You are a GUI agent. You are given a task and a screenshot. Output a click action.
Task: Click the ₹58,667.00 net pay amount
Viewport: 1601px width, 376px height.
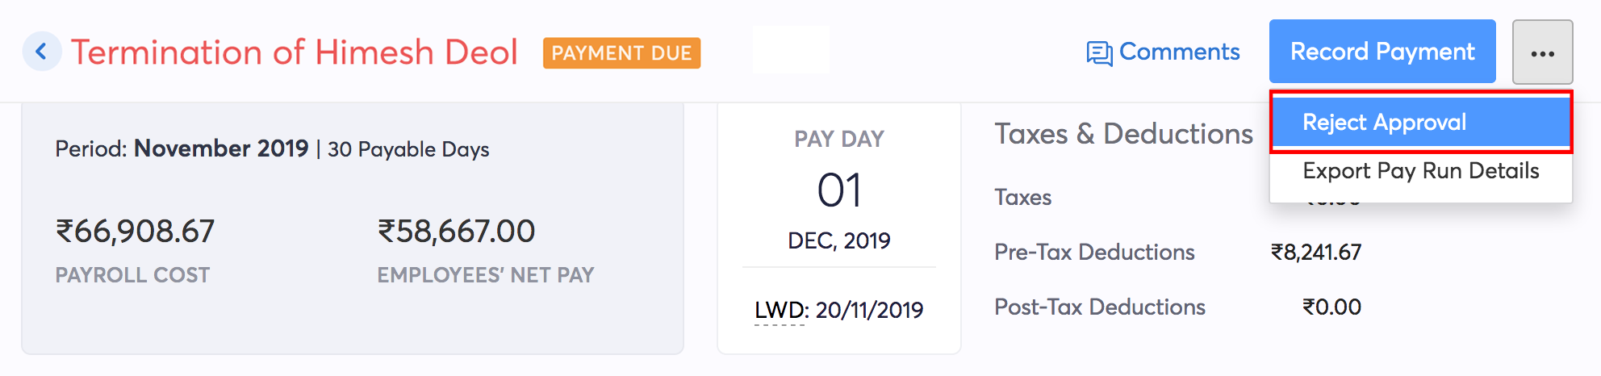(456, 232)
